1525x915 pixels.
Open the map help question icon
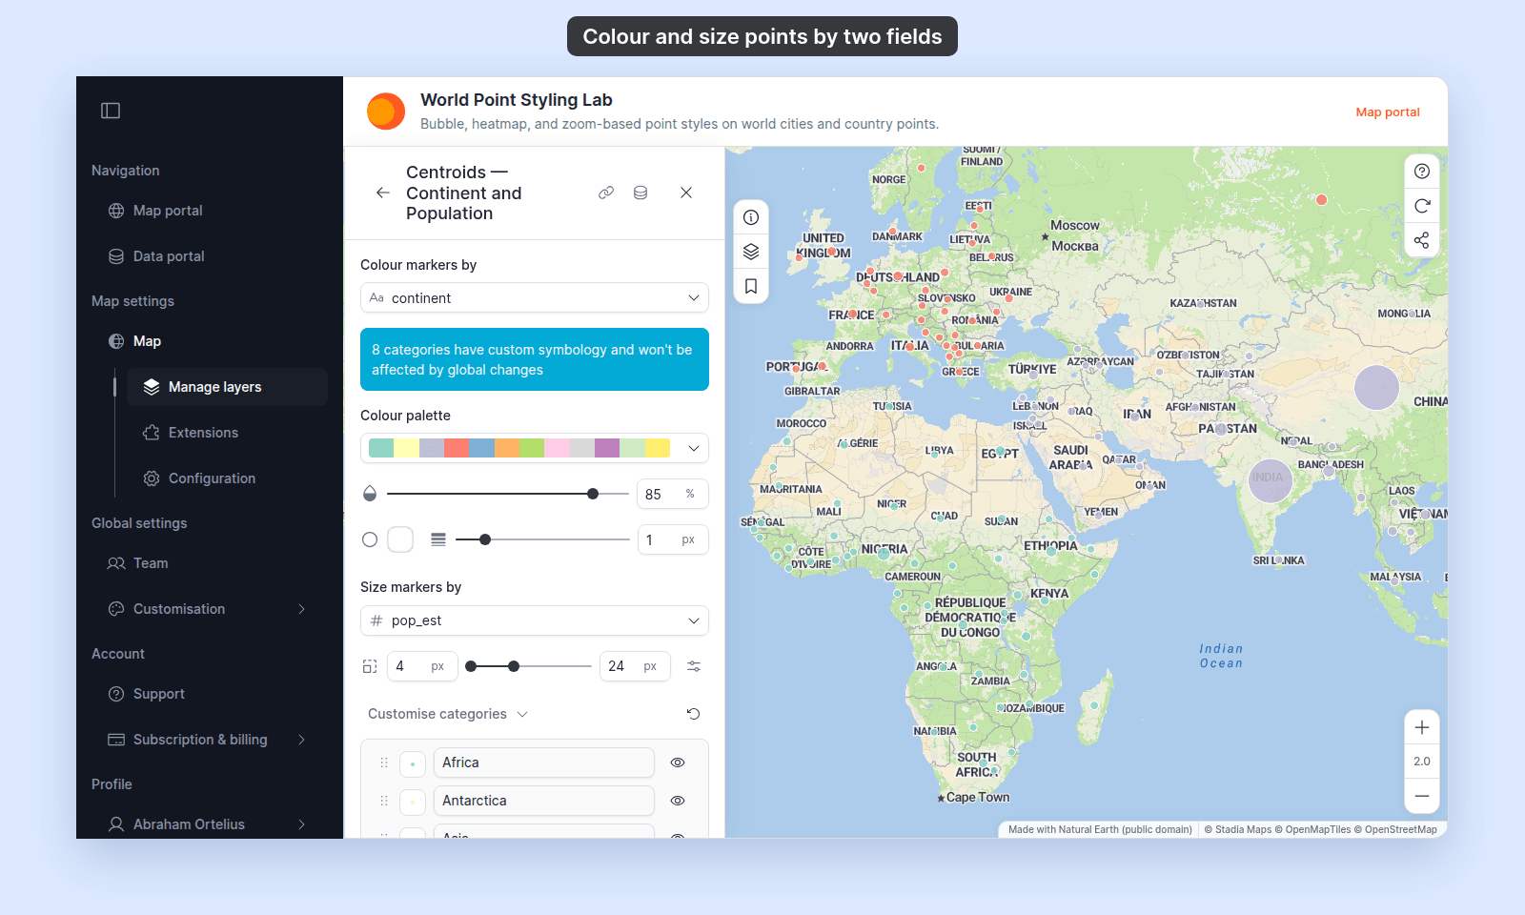click(x=1422, y=172)
